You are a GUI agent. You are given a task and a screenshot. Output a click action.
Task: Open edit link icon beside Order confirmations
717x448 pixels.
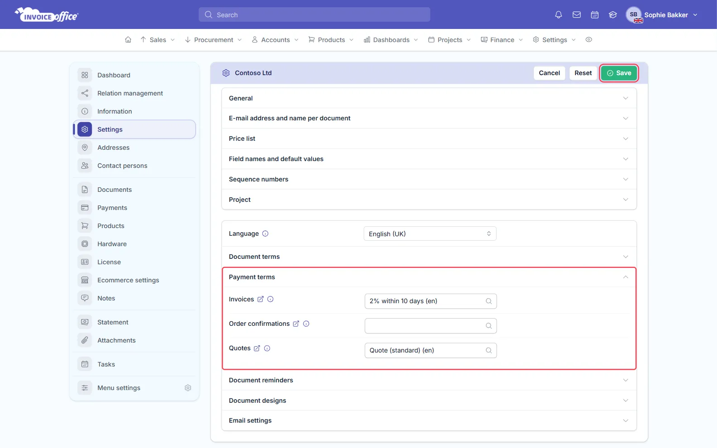pyautogui.click(x=296, y=324)
